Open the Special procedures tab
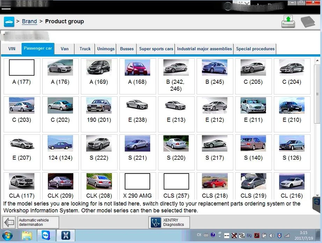322x243 pixels. pyautogui.click(x=255, y=49)
